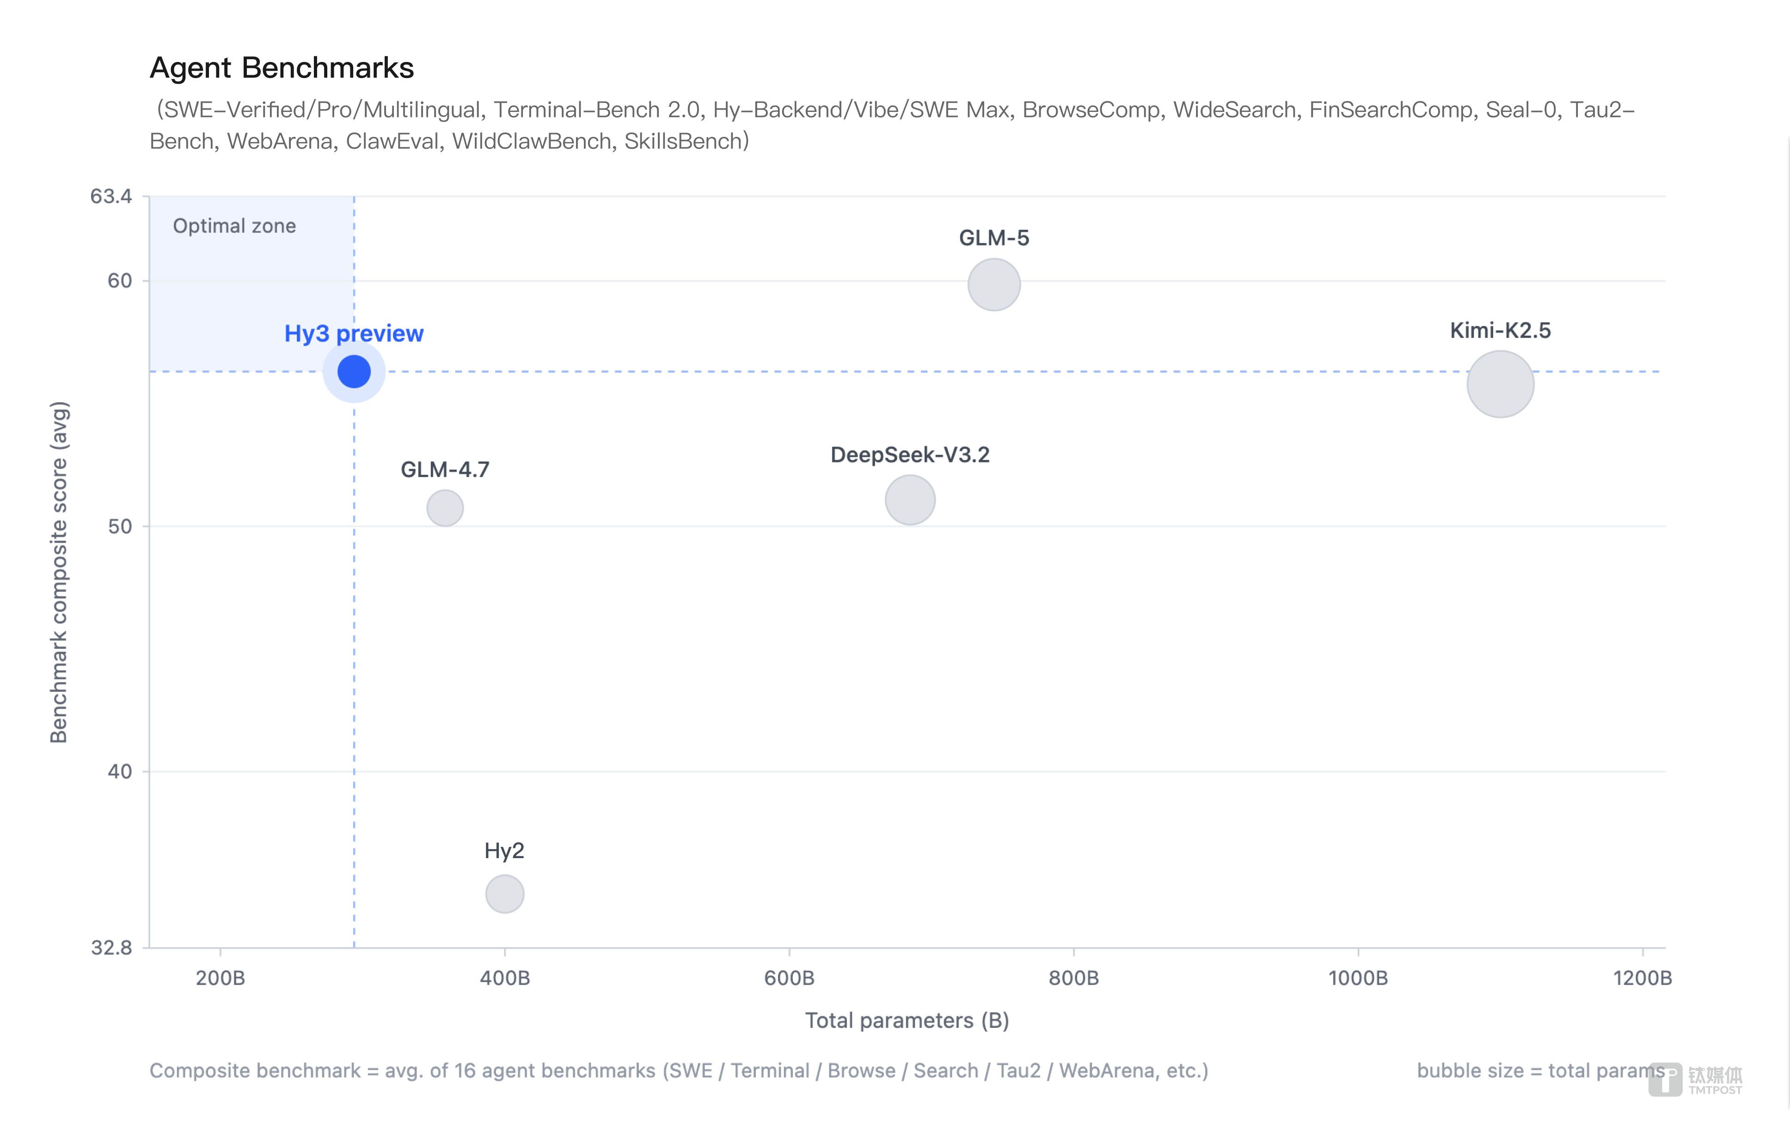Viewport: 1790px width, 1130px height.
Task: Click the "DeepSeek-V3.2" text label
Action: [910, 455]
